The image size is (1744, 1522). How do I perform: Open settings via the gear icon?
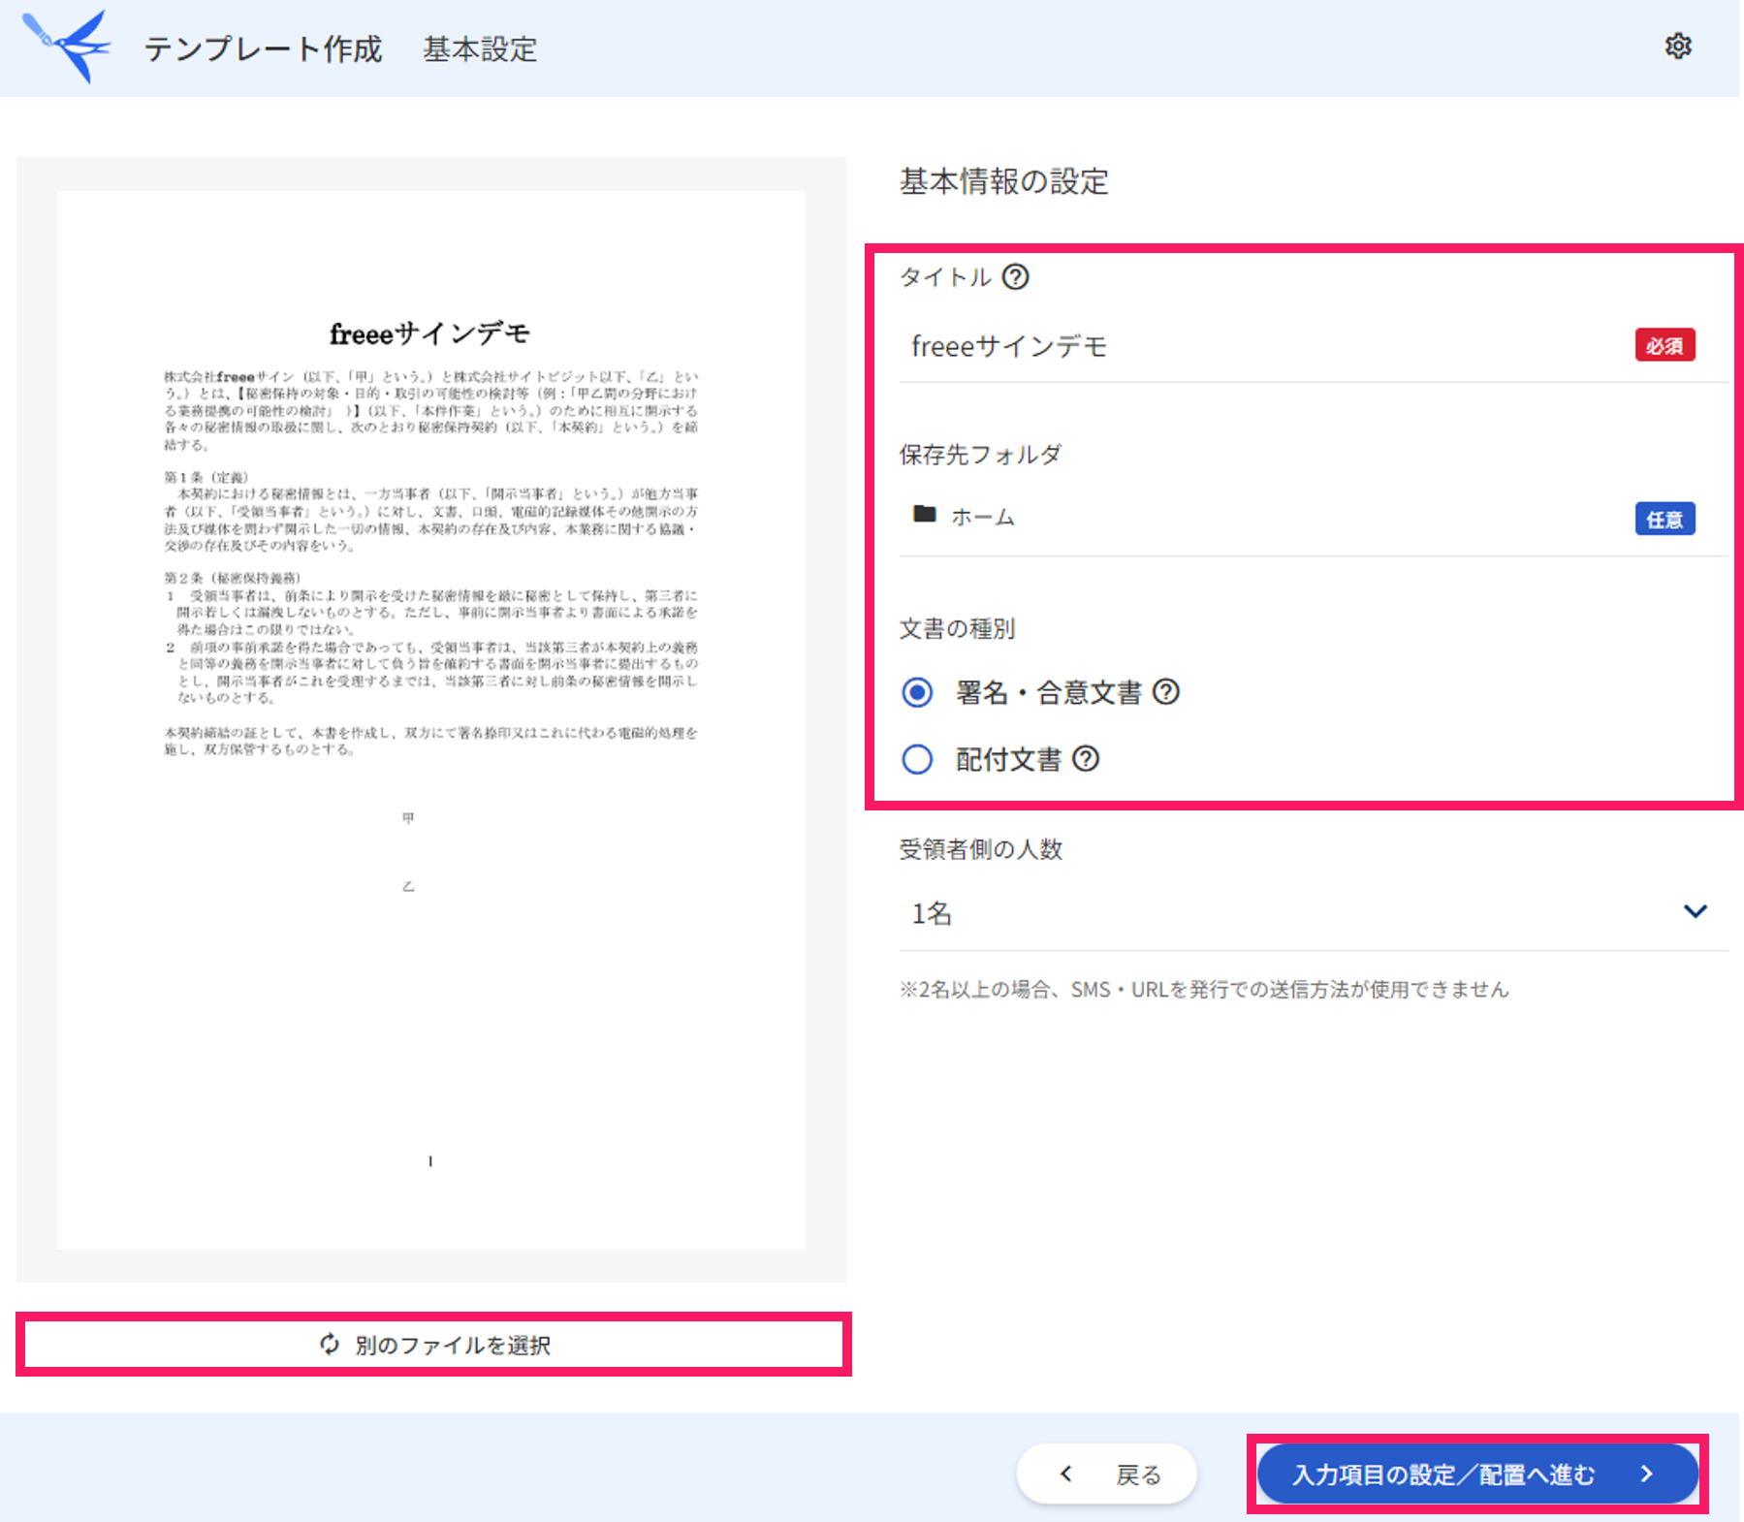1678,47
